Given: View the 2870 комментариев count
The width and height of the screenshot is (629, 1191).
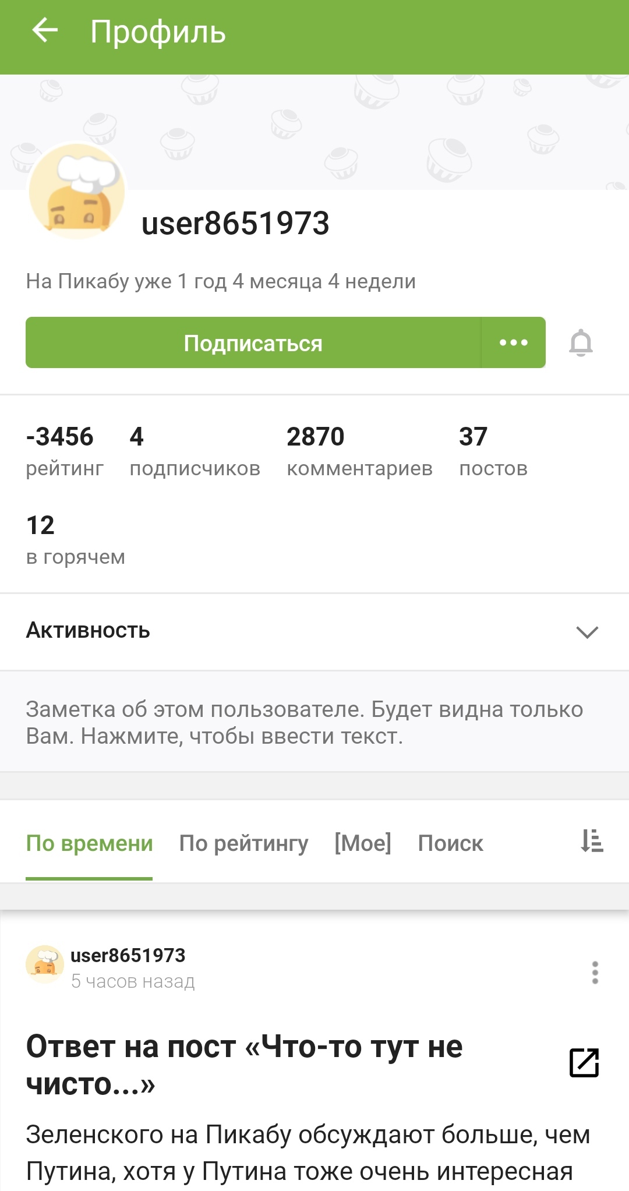Looking at the screenshot, I should coord(359,451).
